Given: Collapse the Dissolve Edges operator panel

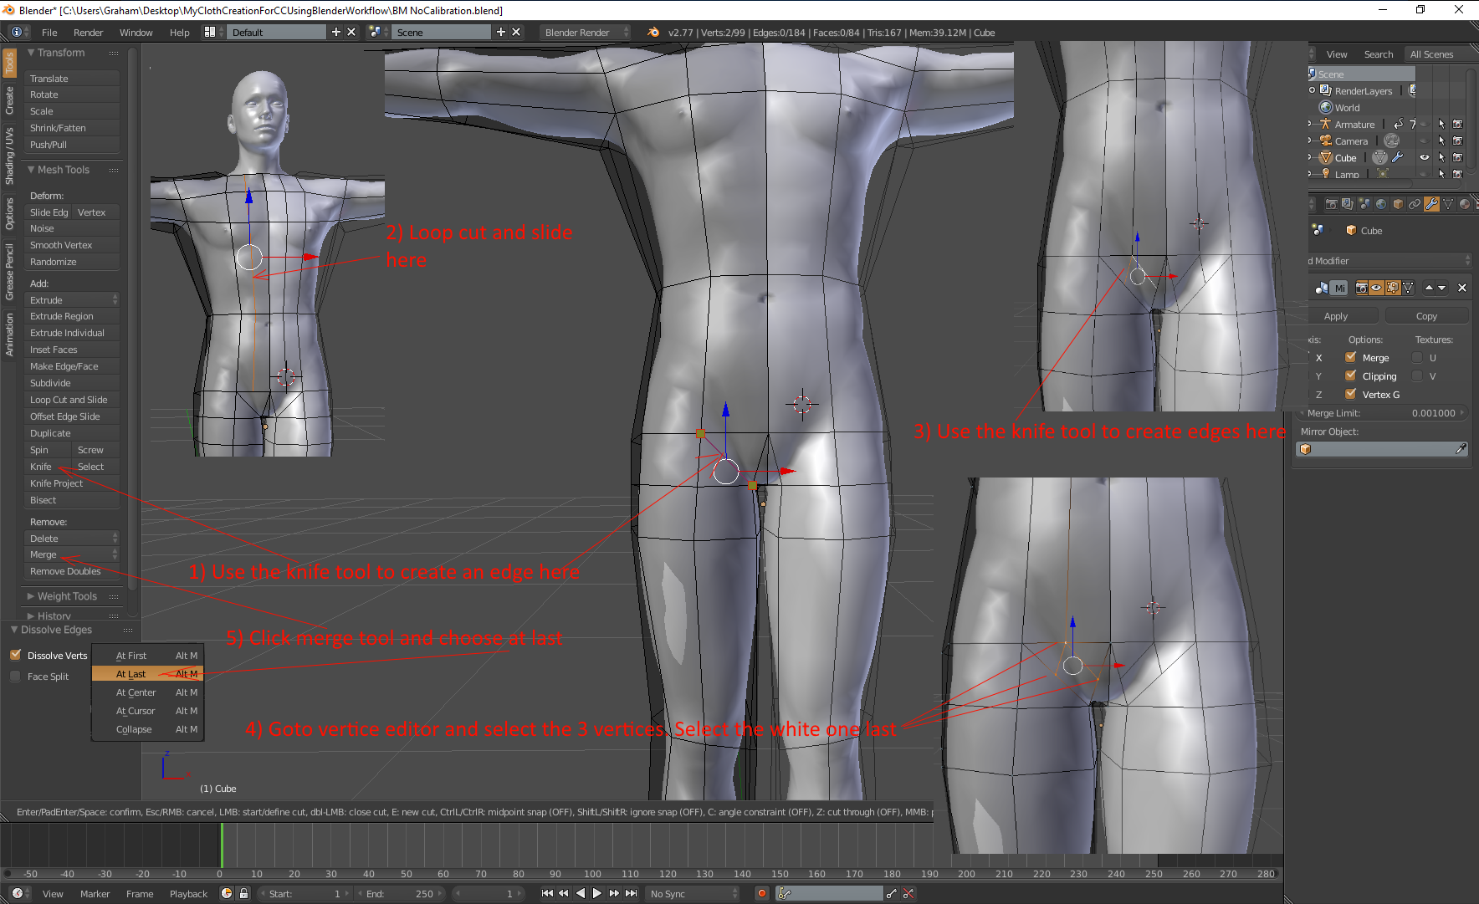Looking at the screenshot, I should tap(14, 630).
